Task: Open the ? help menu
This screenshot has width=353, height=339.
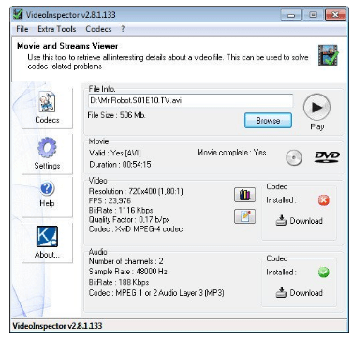Action: (123, 29)
